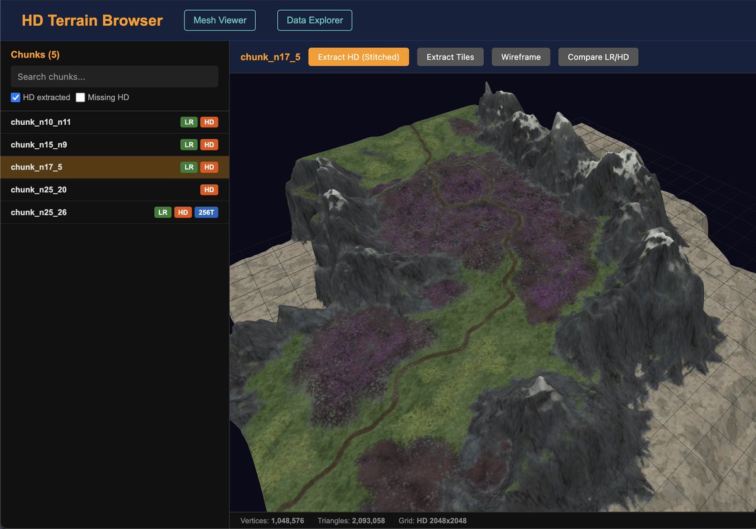This screenshot has height=529, width=756.
Task: Click the 256T badge on chunk_n25_26
Action: 207,212
